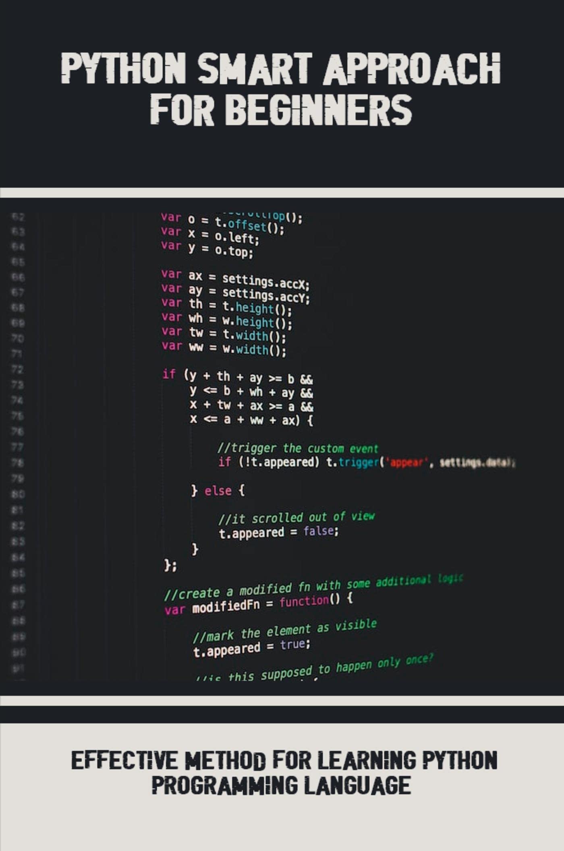Screen dimensions: 564x851
Task: Click the title "Python Smart Approach For Beginners"
Action: click(281, 89)
